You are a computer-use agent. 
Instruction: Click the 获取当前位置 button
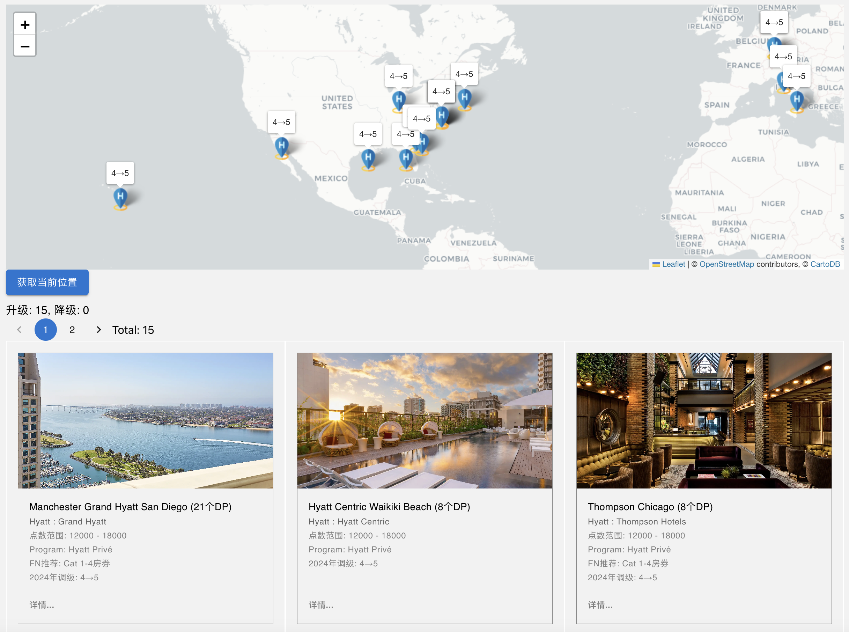[x=47, y=282]
